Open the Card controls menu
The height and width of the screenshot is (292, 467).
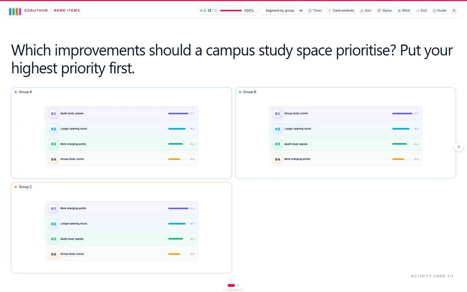341,11
